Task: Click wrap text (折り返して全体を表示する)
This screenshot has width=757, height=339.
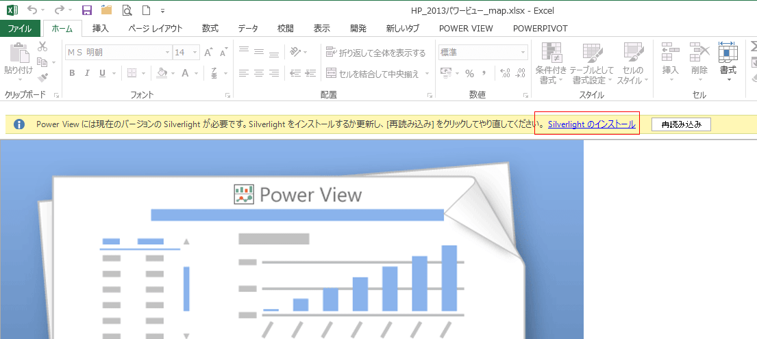Action: coord(375,53)
